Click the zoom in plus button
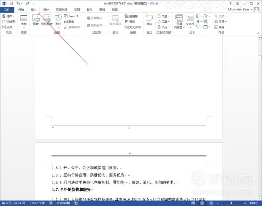 click(245, 203)
